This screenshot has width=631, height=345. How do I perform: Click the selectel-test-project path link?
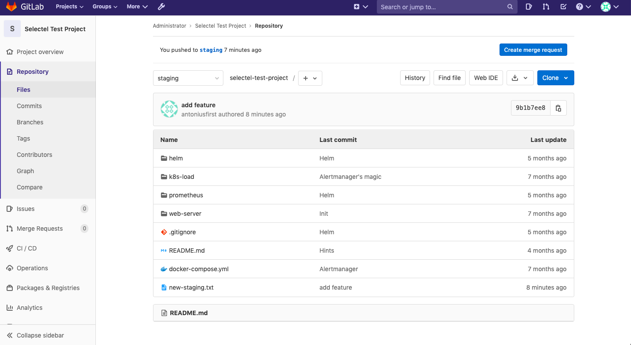259,78
